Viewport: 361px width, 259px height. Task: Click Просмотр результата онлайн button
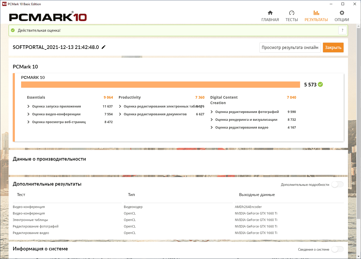coord(290,47)
